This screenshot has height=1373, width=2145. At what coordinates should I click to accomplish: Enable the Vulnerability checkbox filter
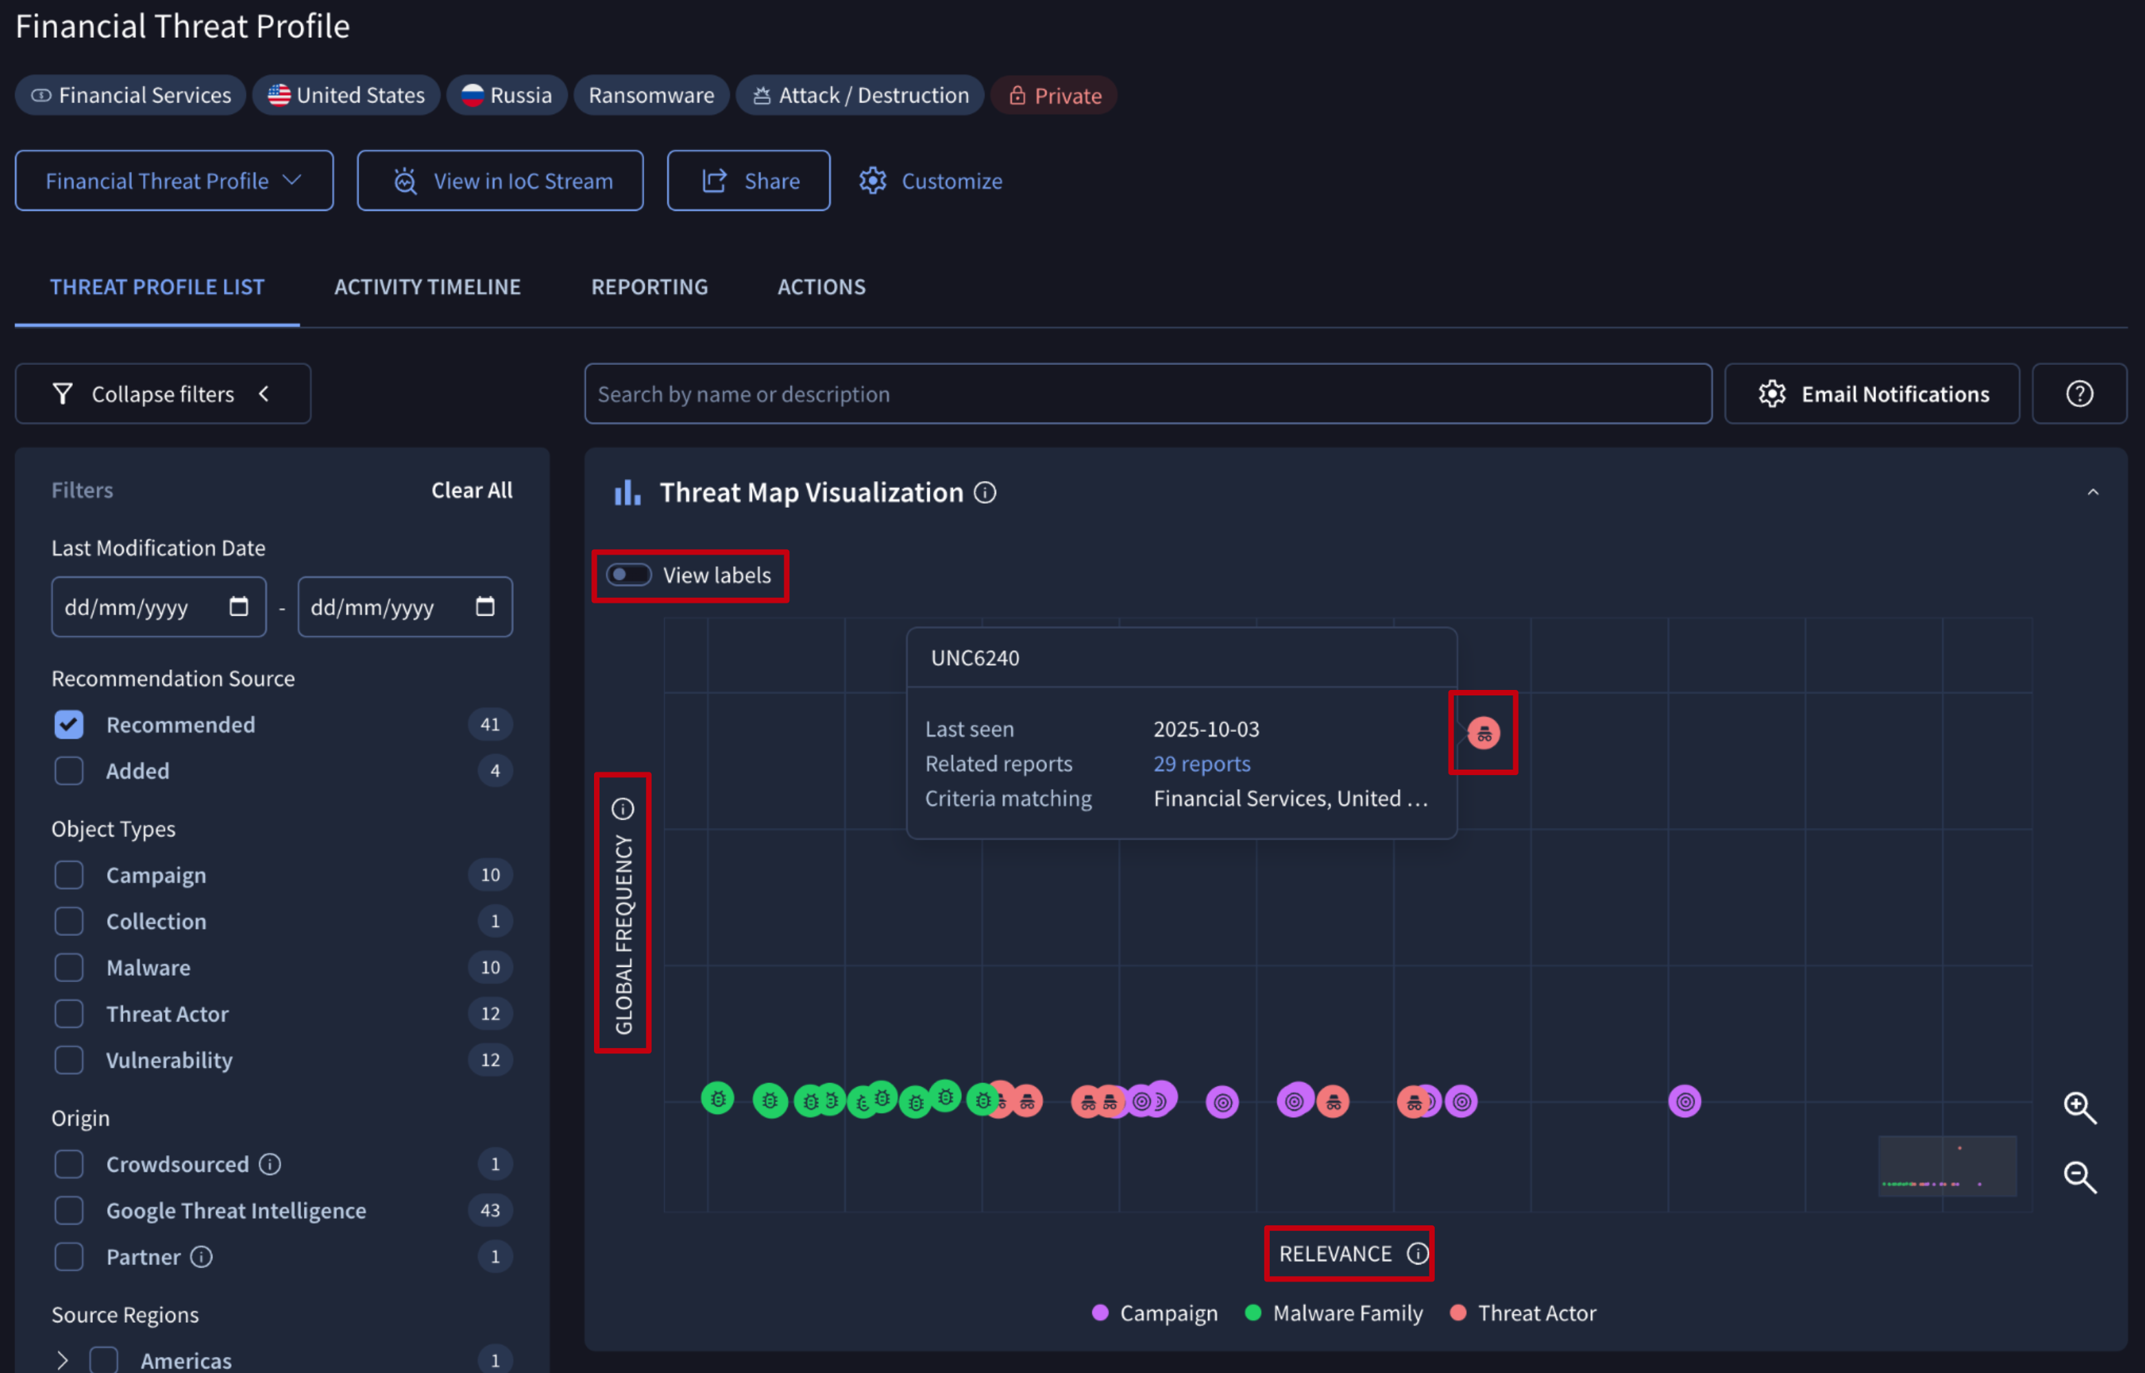[69, 1060]
